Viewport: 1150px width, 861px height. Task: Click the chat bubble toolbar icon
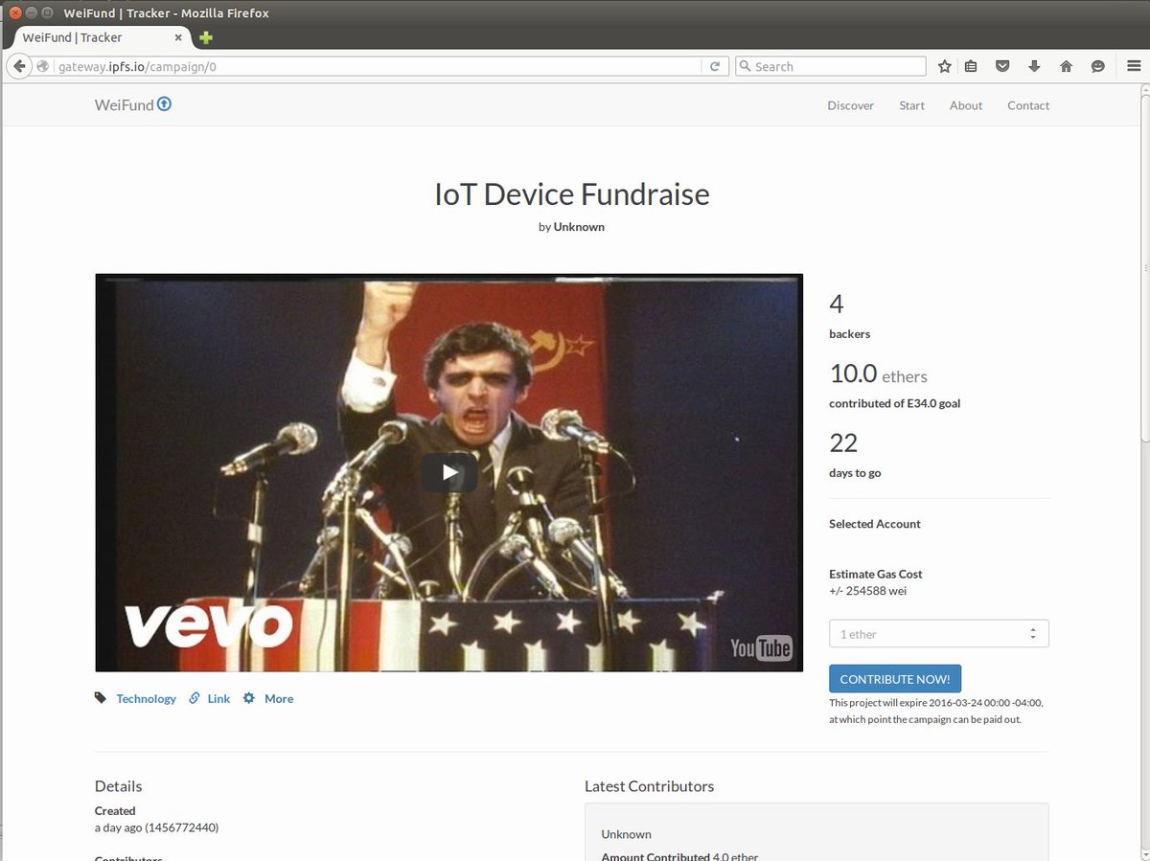coord(1098,66)
